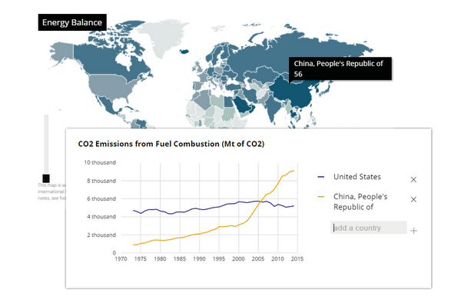Select Alaska region on the map
Viewport: 461px width, 303px height.
click(61, 55)
